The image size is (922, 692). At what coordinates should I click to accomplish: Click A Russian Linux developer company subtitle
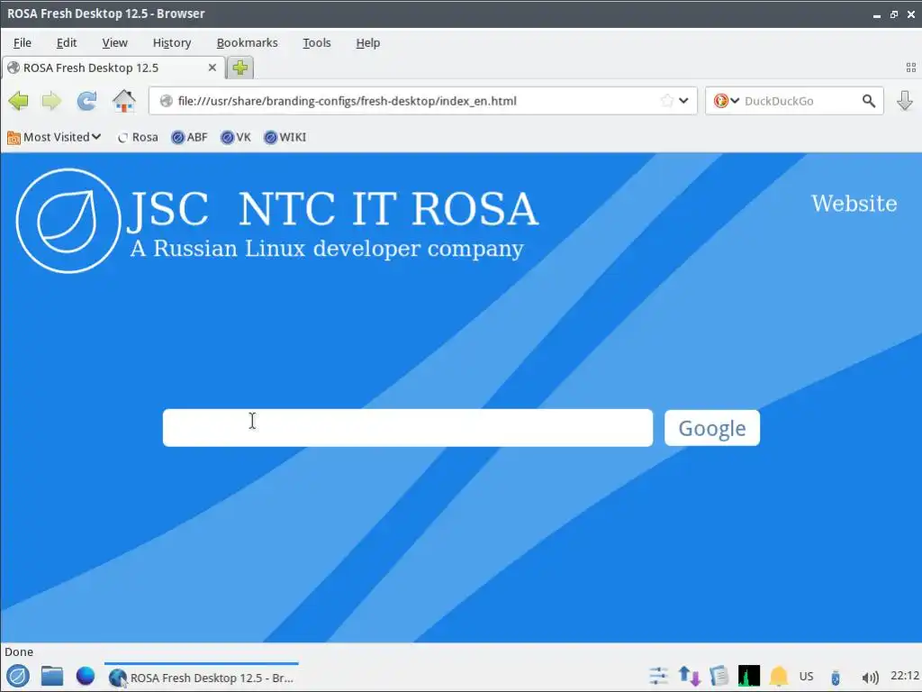point(327,249)
